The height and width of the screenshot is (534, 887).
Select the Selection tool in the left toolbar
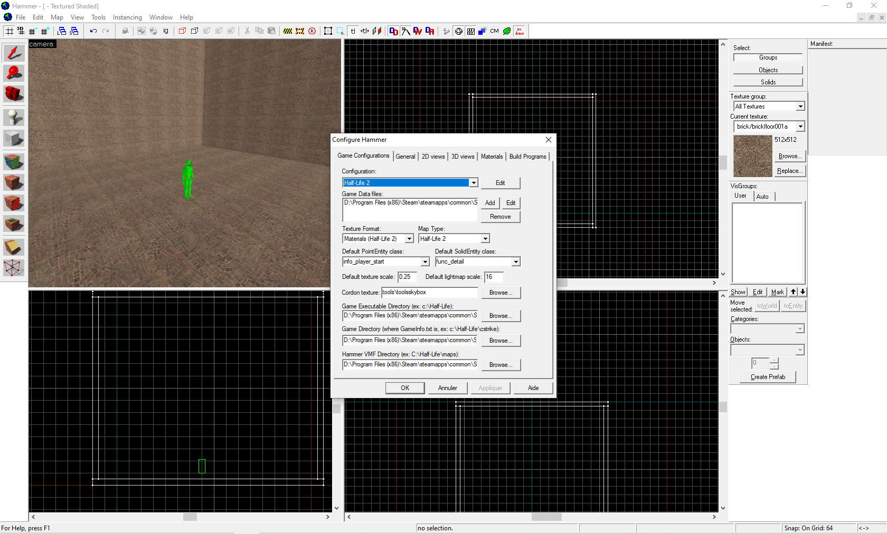click(14, 53)
